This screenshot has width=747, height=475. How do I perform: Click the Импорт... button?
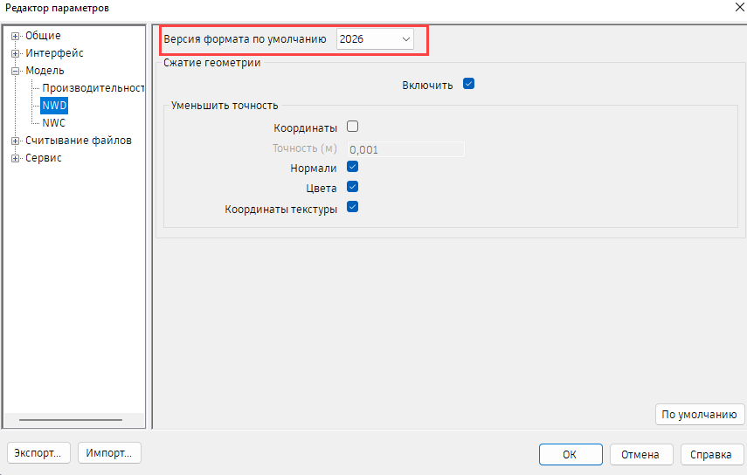pos(109,453)
